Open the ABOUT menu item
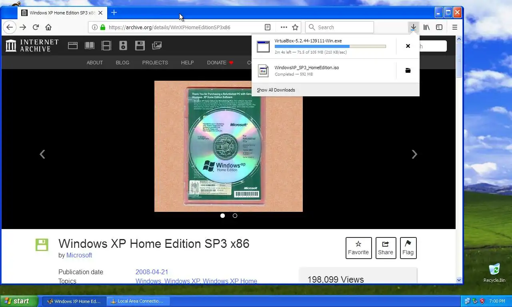Image resolution: width=512 pixels, height=307 pixels. (95, 62)
